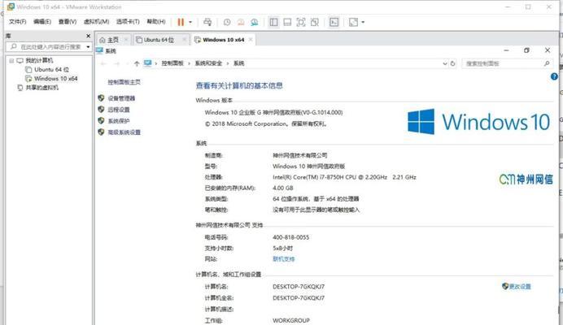Open 系统保护

click(x=119, y=121)
